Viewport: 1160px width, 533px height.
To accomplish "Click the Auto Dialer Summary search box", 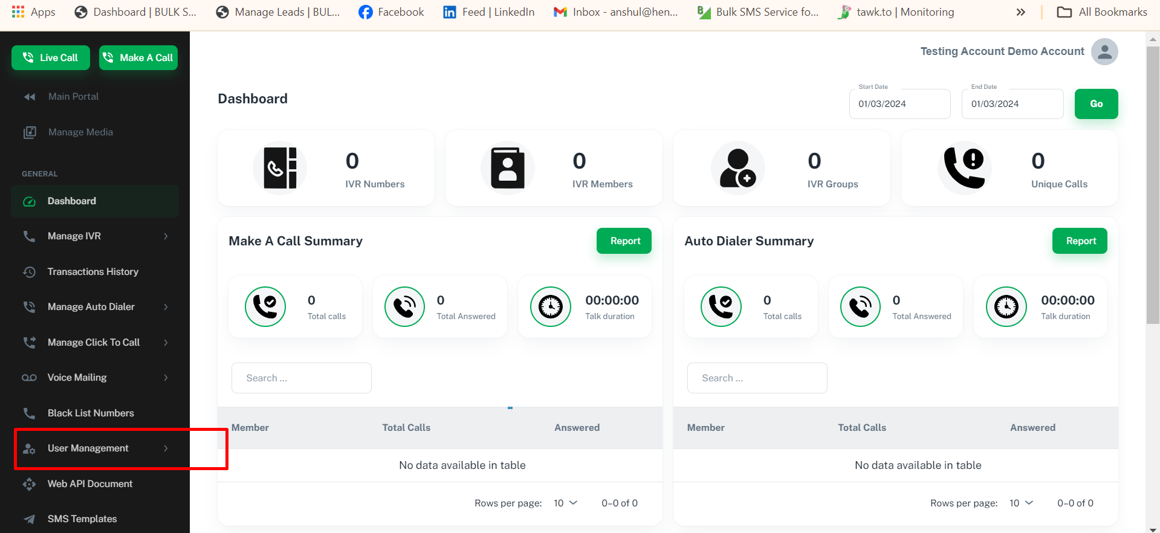I will point(757,378).
